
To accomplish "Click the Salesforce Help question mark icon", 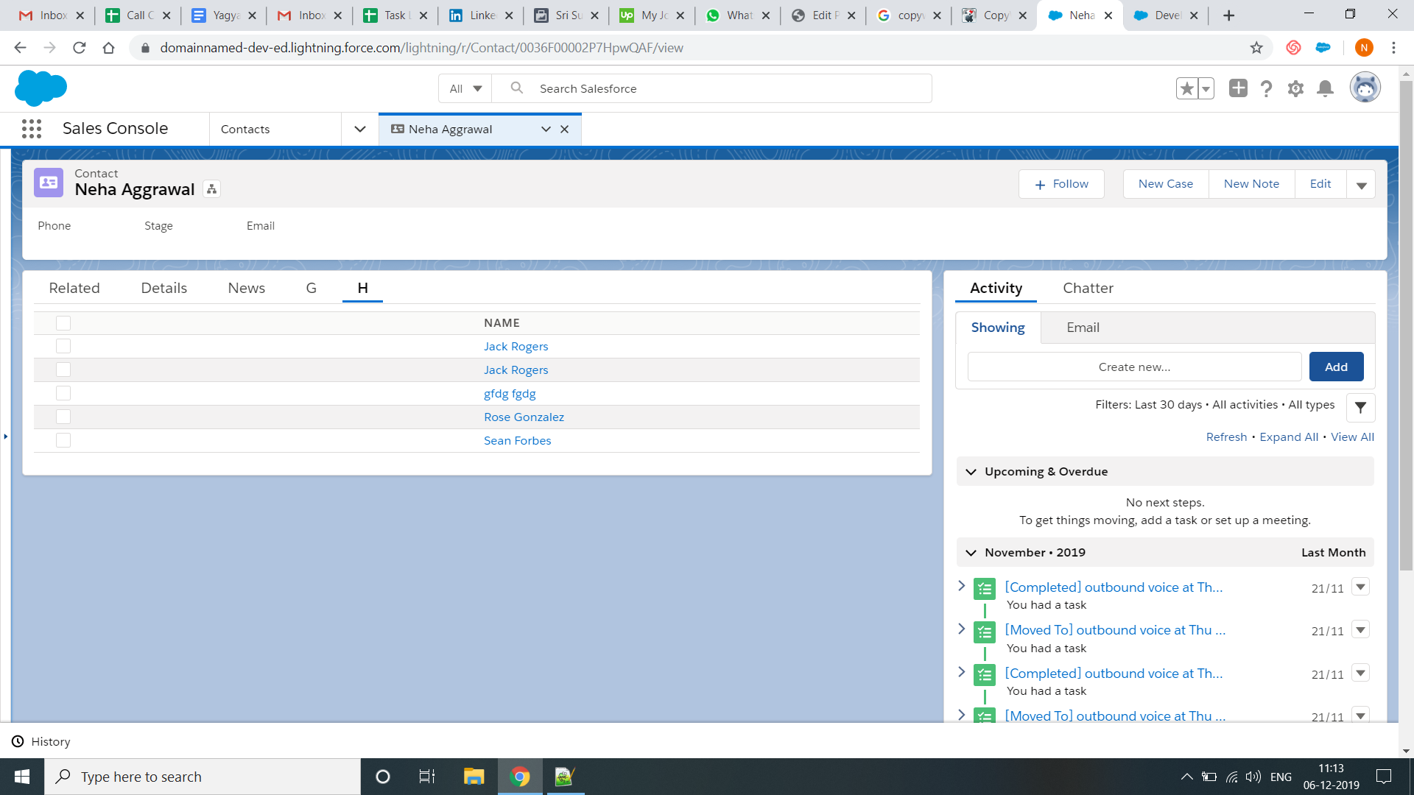I will [1267, 88].
